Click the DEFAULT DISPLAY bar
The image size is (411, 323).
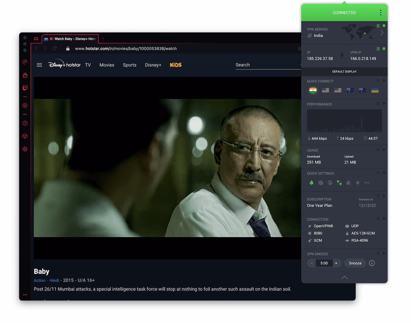click(x=344, y=71)
